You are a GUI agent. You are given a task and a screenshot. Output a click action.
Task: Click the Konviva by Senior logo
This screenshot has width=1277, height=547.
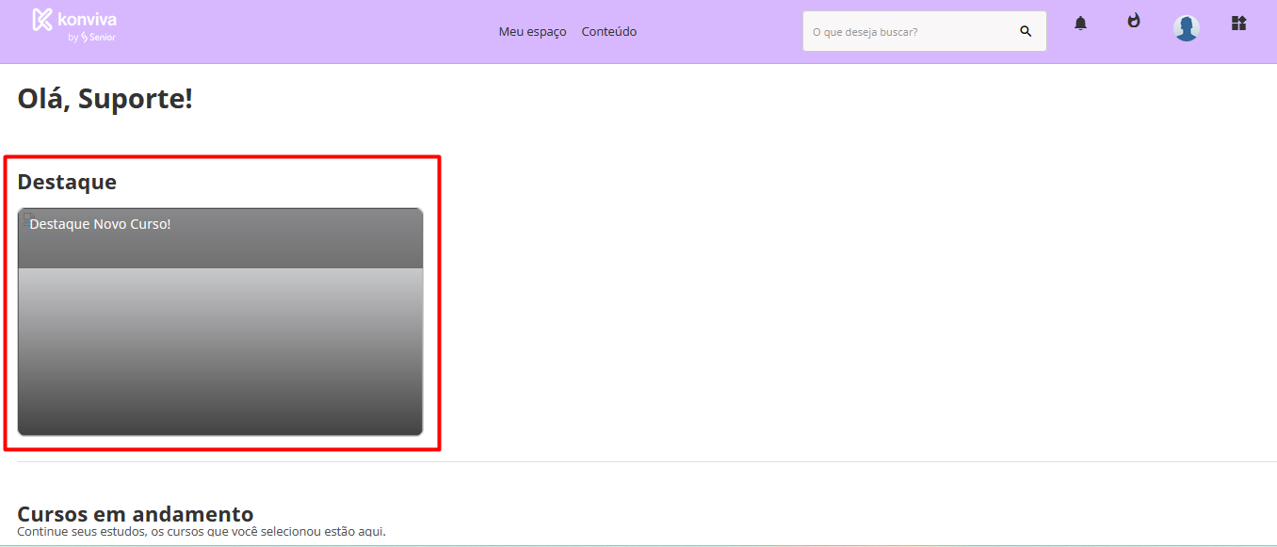pyautogui.click(x=74, y=26)
